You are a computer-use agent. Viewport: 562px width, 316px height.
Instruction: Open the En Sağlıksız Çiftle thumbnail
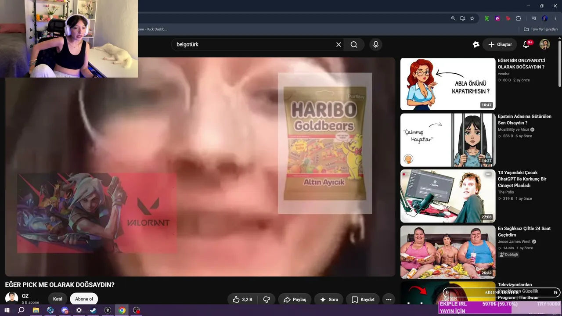[x=448, y=252]
